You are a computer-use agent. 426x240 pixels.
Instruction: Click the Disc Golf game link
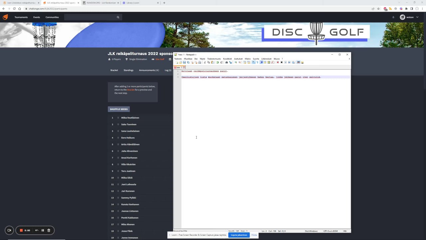(x=160, y=59)
